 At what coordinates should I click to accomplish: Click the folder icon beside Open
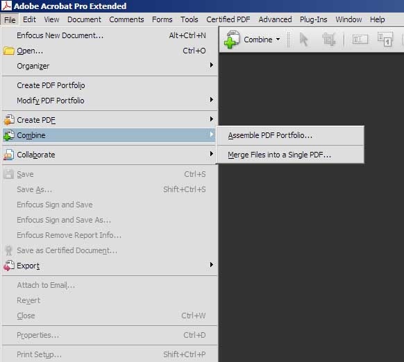(x=9, y=51)
